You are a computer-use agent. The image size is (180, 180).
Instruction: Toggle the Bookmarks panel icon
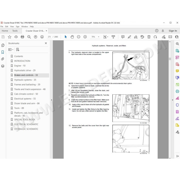[3, 52]
